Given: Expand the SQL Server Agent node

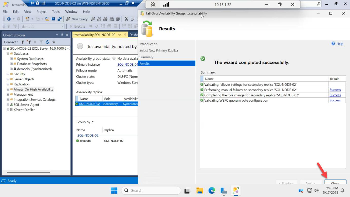Looking at the screenshot, I should tap(8, 104).
